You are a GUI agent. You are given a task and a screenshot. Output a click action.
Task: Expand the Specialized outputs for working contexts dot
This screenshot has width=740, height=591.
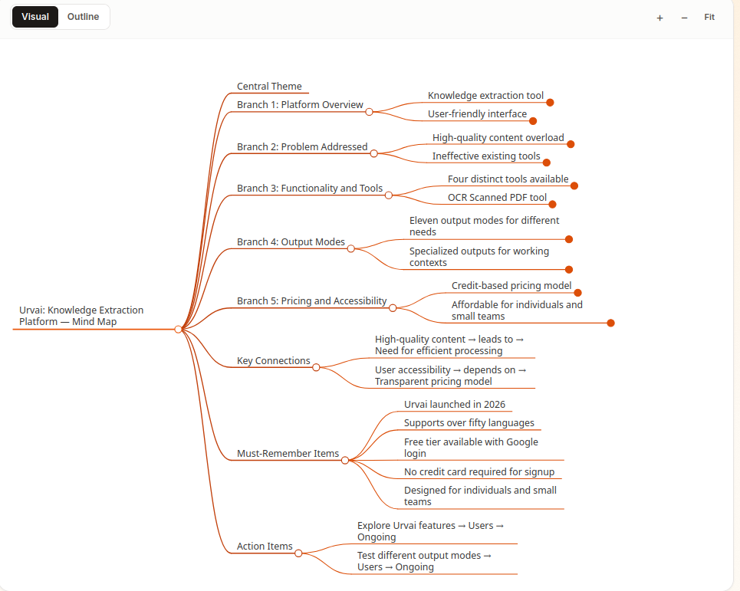569,270
